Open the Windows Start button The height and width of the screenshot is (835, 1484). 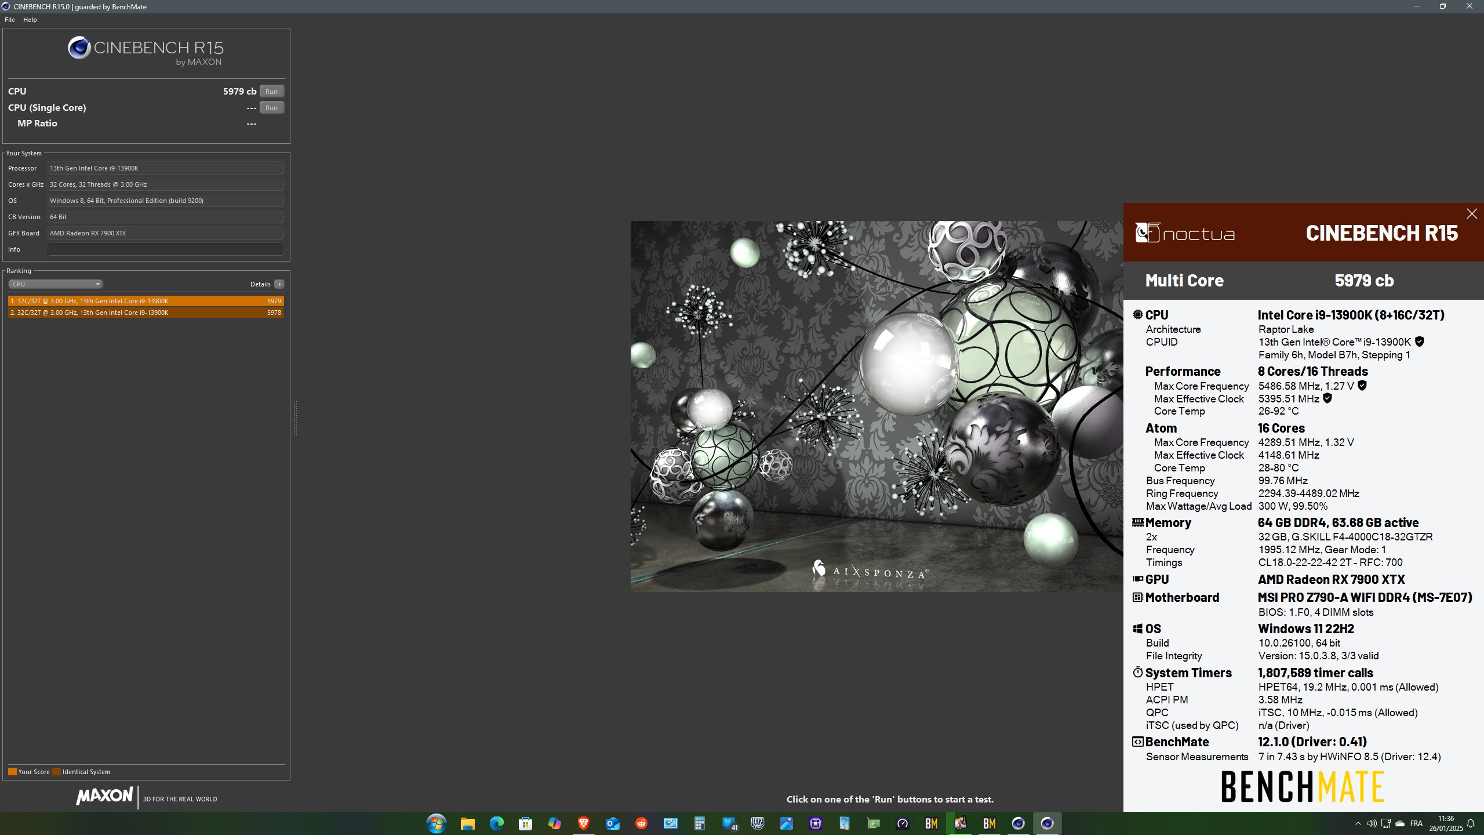437,823
